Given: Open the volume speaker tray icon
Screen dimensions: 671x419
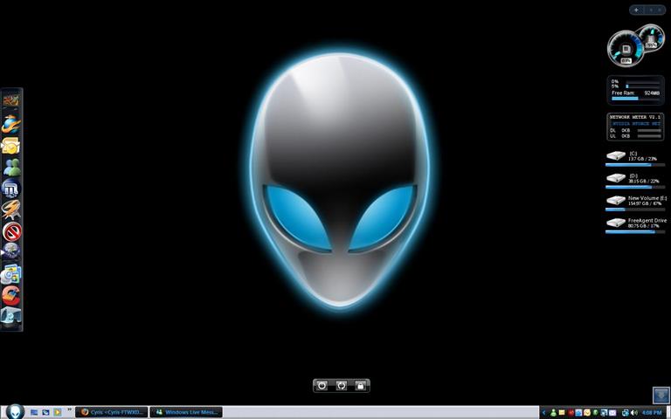Looking at the screenshot, I should pos(634,413).
